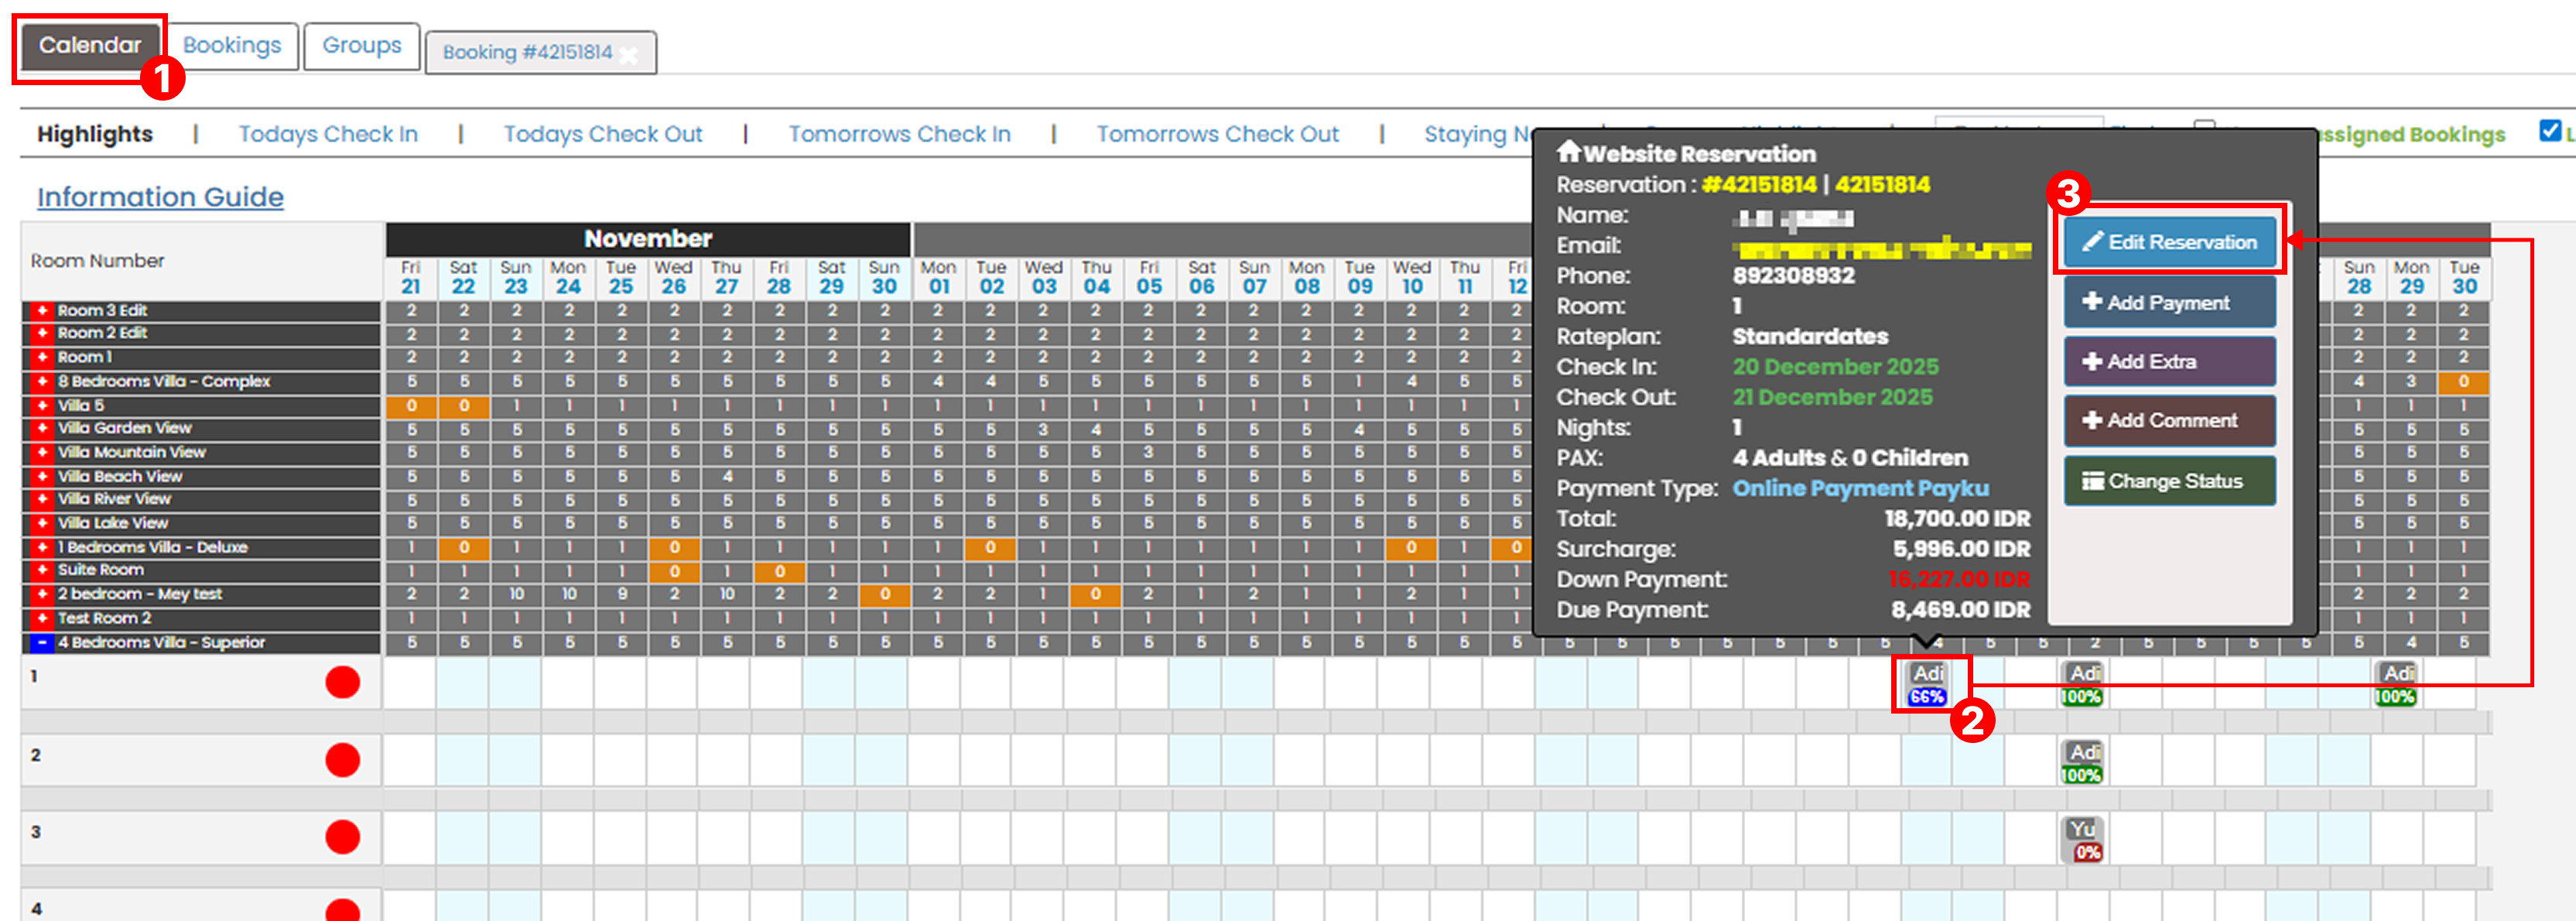Collapse 4 Bedrooms Villa - Superior row
The image size is (2576, 921).
pos(42,643)
